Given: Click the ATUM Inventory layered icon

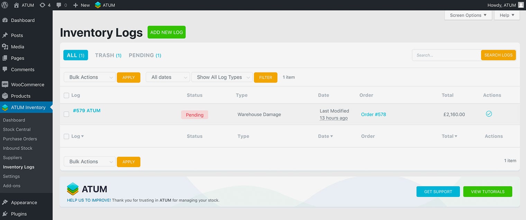Looking at the screenshot, I should click(5, 107).
